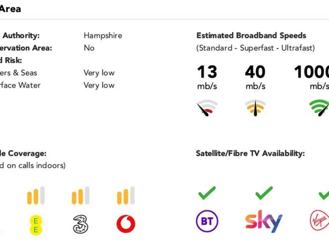Click the Three network logo
Image resolution: width=329 pixels, height=247 pixels.
(81, 224)
